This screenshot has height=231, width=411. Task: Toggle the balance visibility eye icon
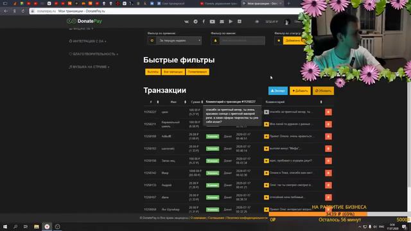(x=257, y=21)
